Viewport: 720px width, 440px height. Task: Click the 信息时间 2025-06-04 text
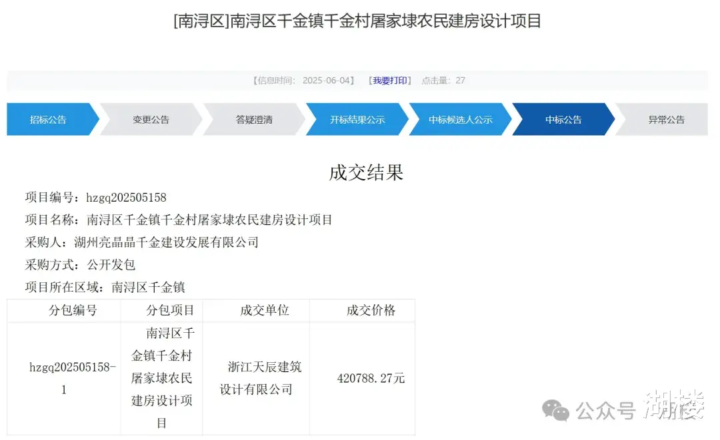(x=303, y=81)
